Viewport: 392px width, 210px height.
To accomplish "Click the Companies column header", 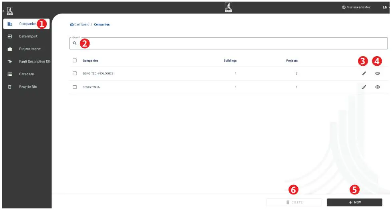I will 90,61.
